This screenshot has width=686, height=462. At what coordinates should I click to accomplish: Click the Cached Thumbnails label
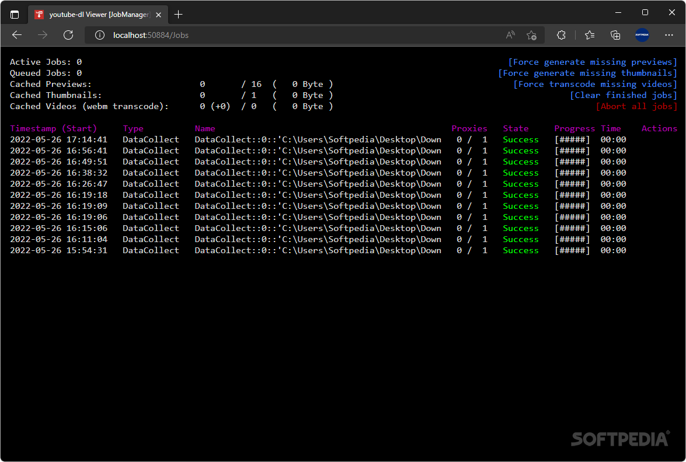(x=56, y=95)
